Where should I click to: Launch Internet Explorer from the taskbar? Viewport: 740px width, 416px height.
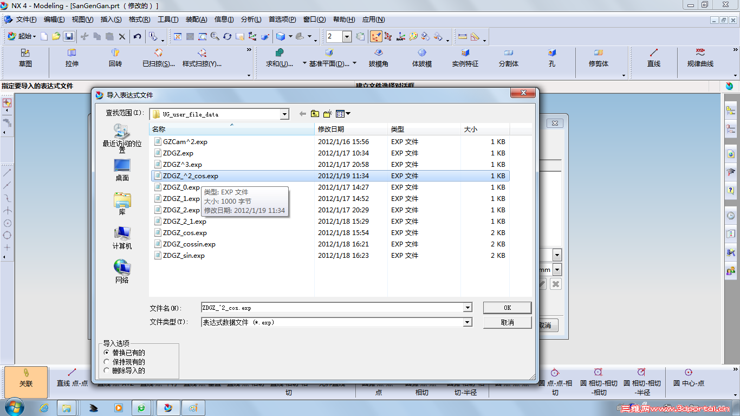click(x=44, y=408)
